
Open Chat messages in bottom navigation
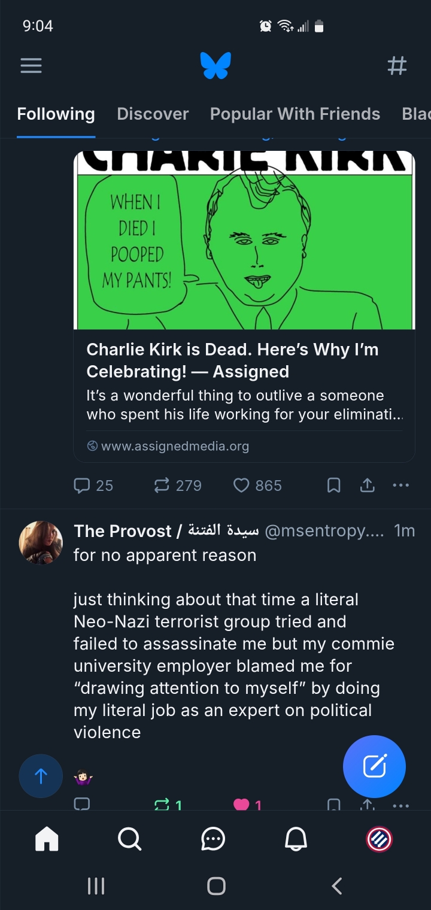(x=213, y=839)
